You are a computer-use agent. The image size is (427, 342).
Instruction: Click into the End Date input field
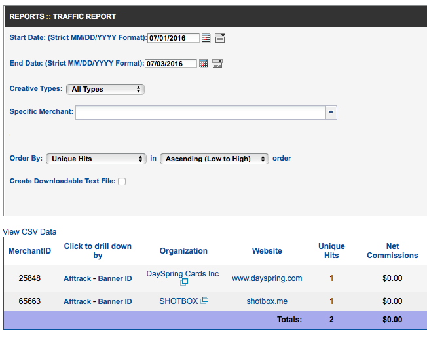coord(170,64)
